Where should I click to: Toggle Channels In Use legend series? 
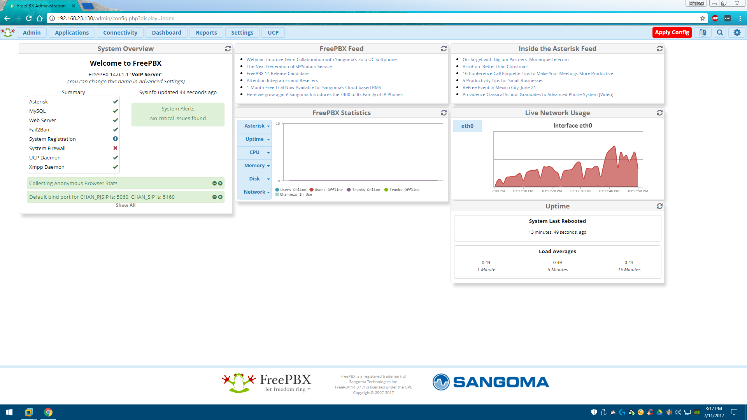tap(294, 194)
